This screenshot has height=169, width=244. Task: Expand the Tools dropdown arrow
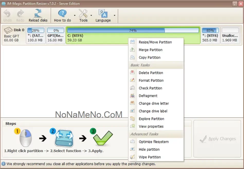point(91,15)
